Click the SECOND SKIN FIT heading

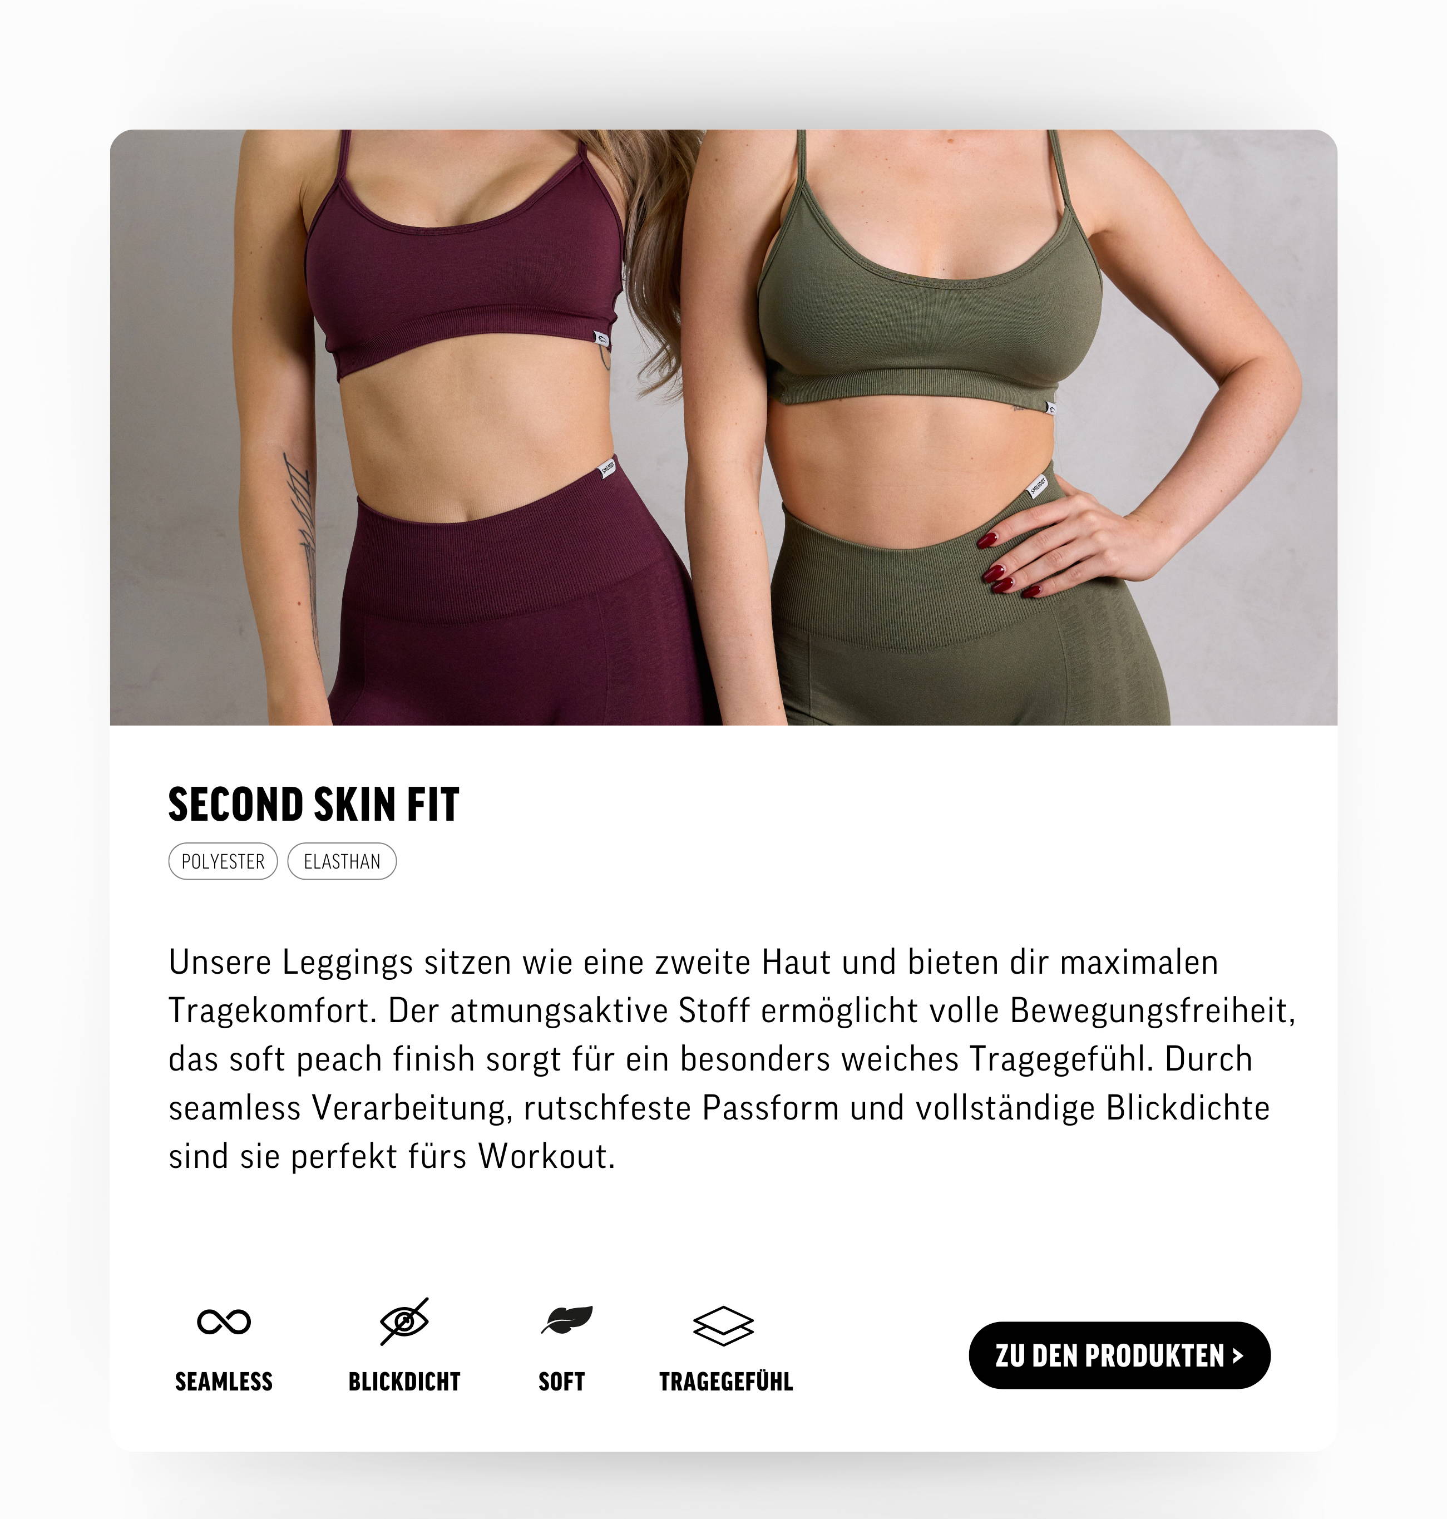click(x=314, y=804)
